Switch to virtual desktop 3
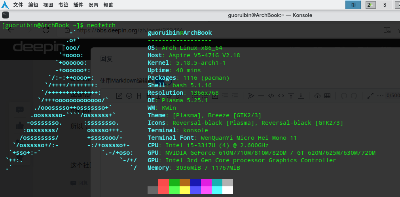 pyautogui.click(x=384, y=5)
